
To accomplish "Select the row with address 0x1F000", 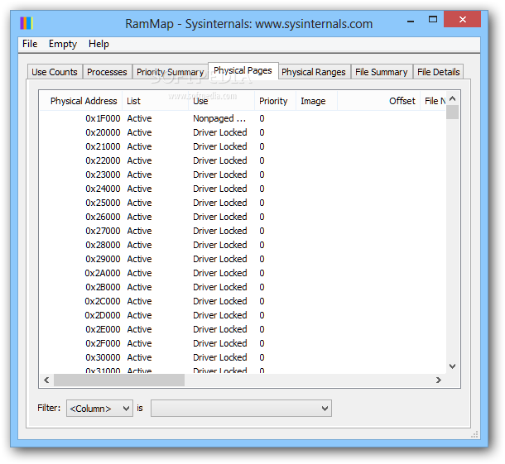I will [x=243, y=118].
